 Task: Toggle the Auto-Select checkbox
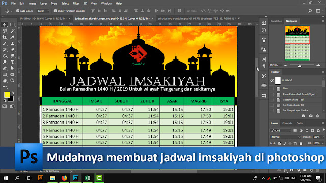tap(18, 11)
